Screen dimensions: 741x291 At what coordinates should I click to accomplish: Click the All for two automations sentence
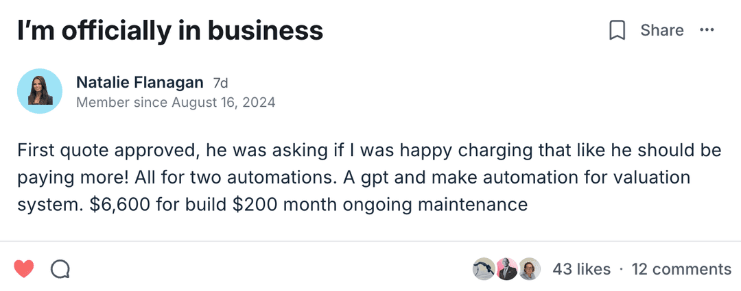pyautogui.click(x=225, y=177)
